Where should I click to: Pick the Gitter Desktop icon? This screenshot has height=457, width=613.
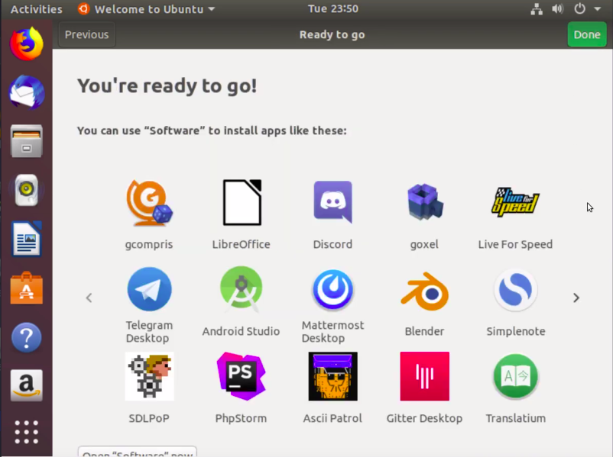[424, 376]
